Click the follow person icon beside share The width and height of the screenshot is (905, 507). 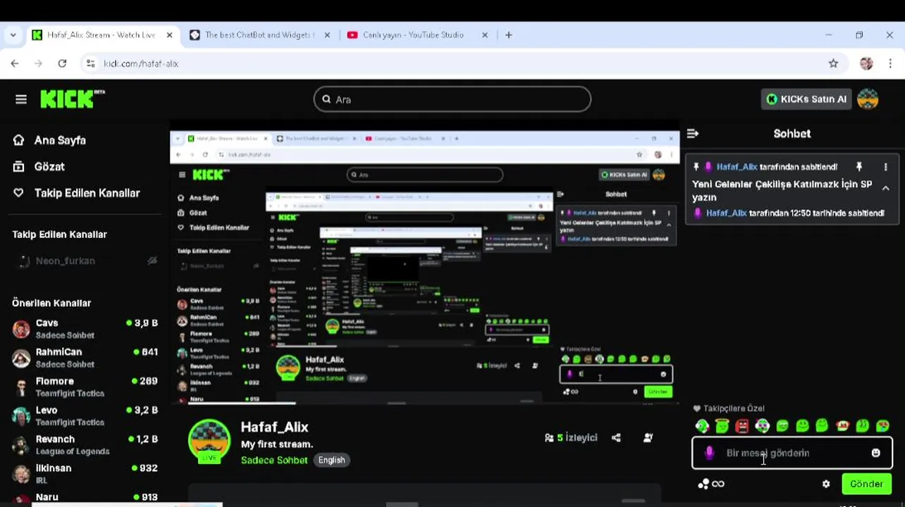[648, 437]
